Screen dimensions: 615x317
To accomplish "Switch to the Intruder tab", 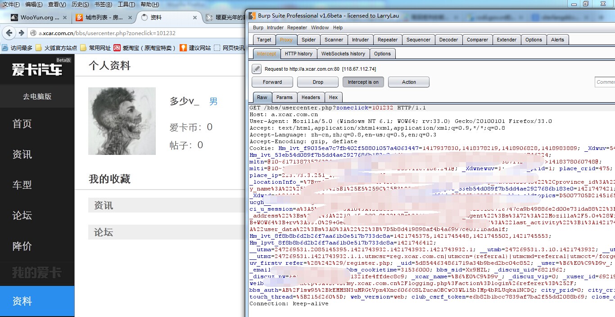I will [360, 40].
